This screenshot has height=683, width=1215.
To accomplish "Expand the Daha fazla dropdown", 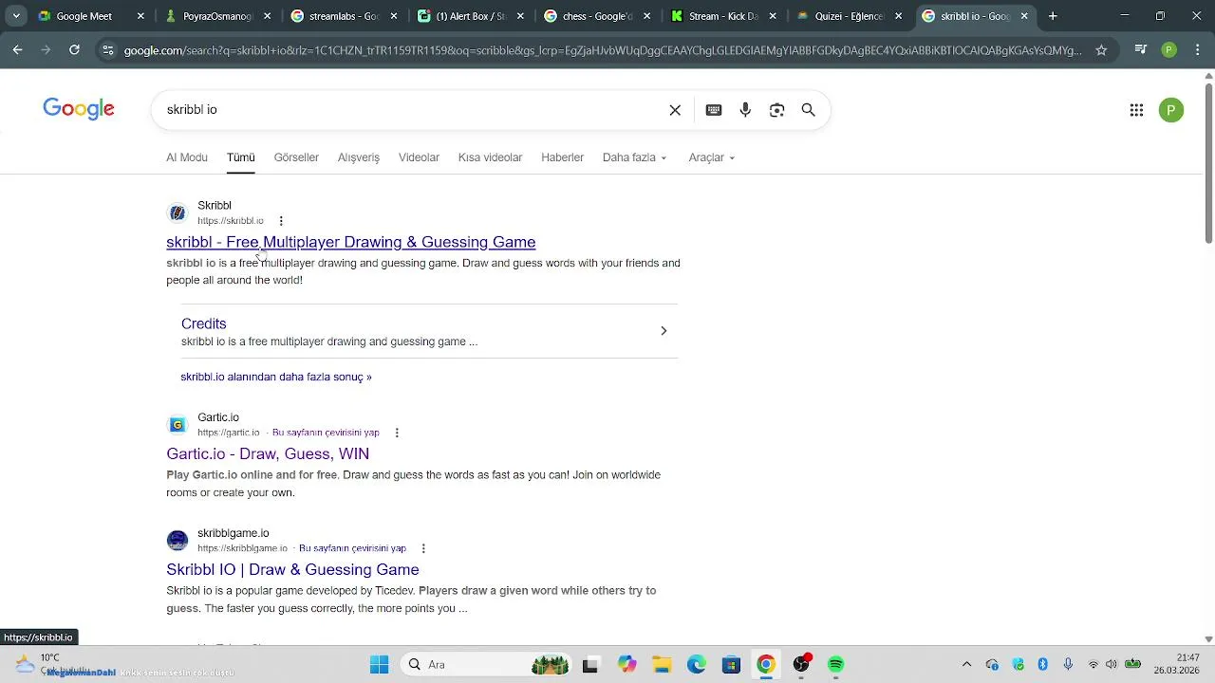I will (x=635, y=157).
